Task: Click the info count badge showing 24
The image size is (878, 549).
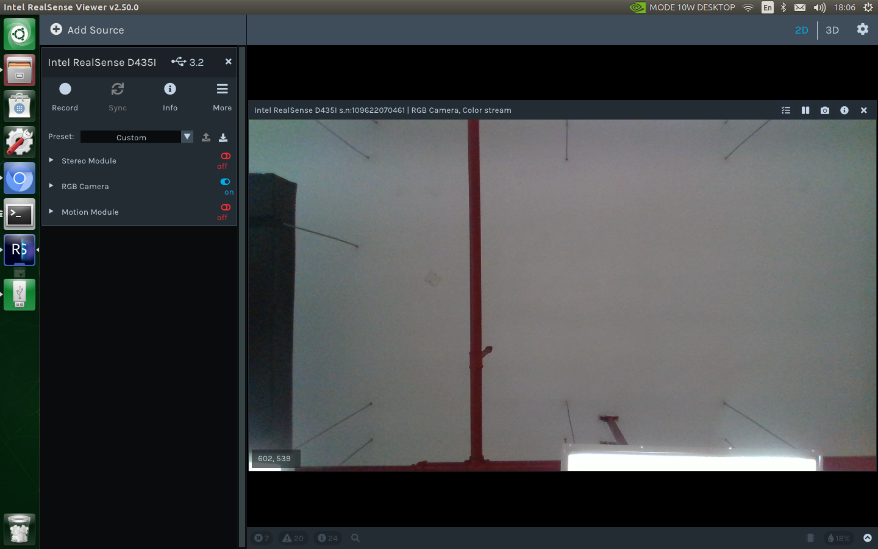Action: (328, 538)
